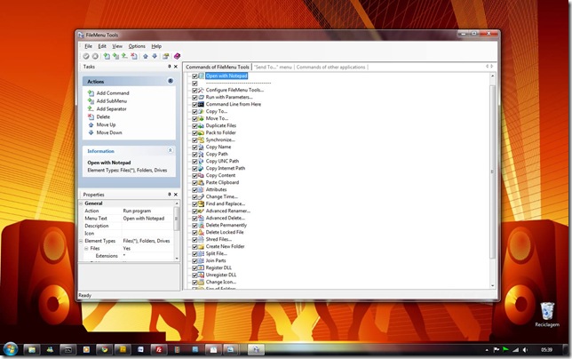Click the command list scroll-down arrow
This screenshot has height=359, width=572.
492,285
